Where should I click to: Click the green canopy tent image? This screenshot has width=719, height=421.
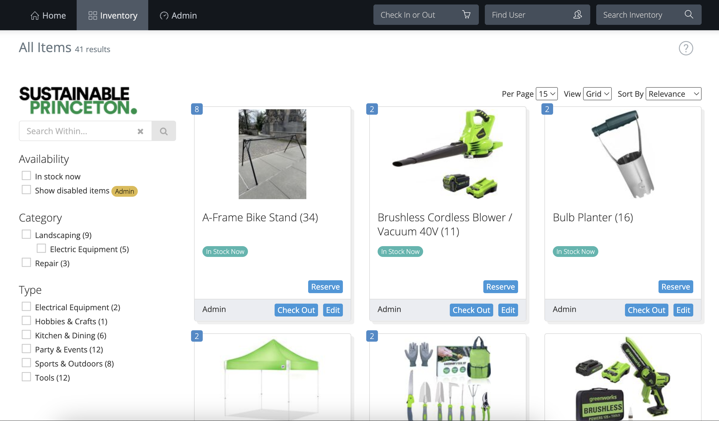[272, 378]
